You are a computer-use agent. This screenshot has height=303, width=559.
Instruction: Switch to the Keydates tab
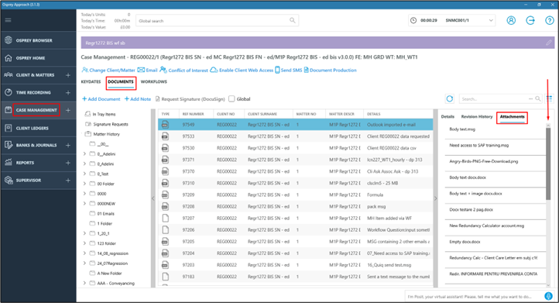click(91, 81)
